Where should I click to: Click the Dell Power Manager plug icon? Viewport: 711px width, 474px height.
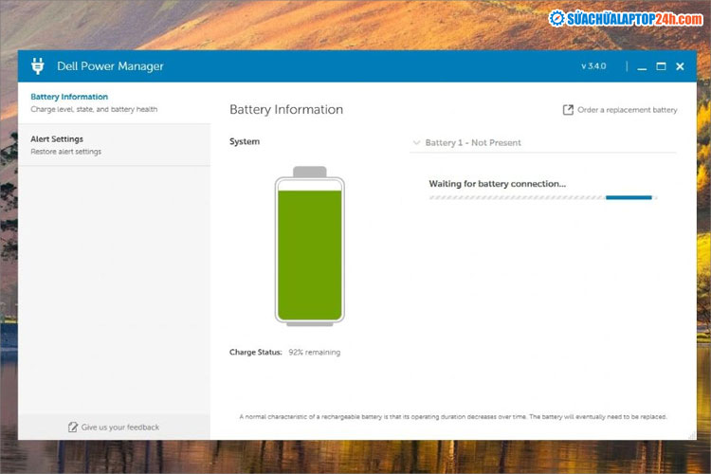(x=38, y=66)
